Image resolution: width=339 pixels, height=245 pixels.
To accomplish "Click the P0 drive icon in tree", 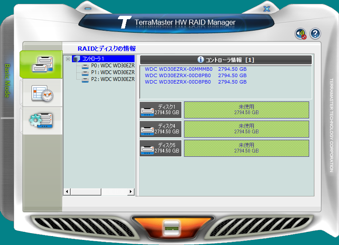I will tap(85, 66).
